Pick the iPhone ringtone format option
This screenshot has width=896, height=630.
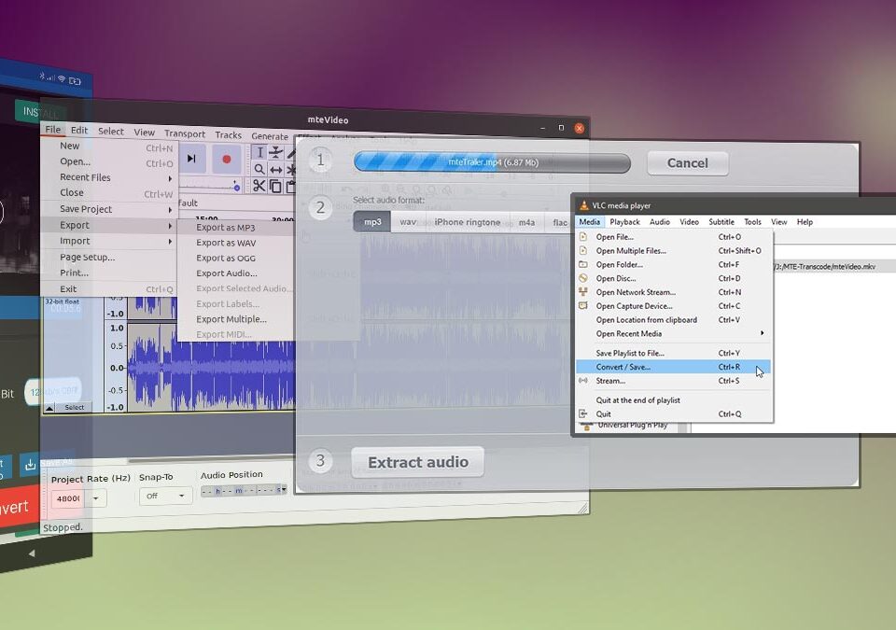coord(467,222)
